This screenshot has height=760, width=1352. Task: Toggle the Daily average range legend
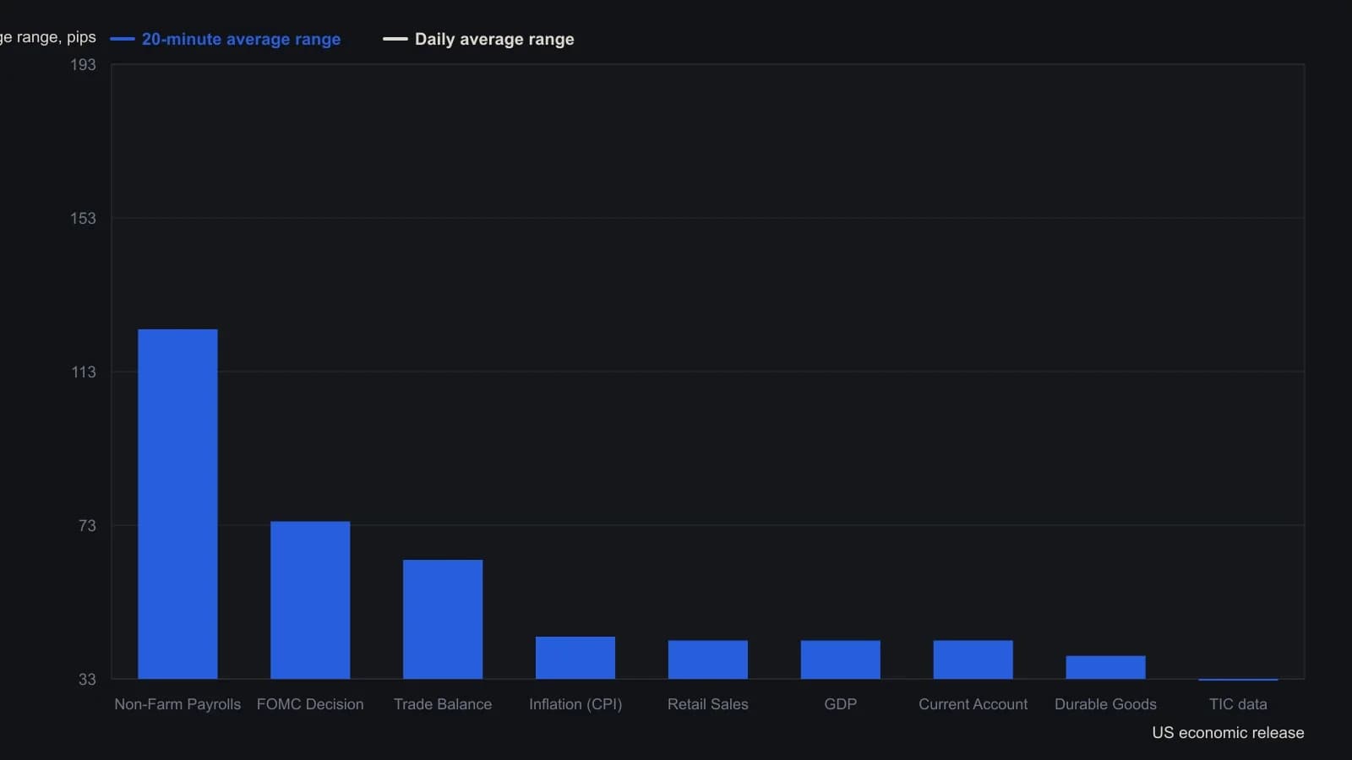pos(478,39)
